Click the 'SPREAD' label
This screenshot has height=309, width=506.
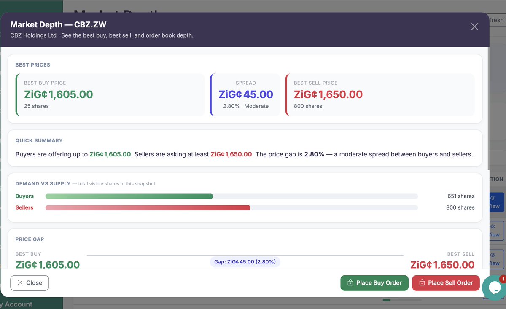pos(246,83)
